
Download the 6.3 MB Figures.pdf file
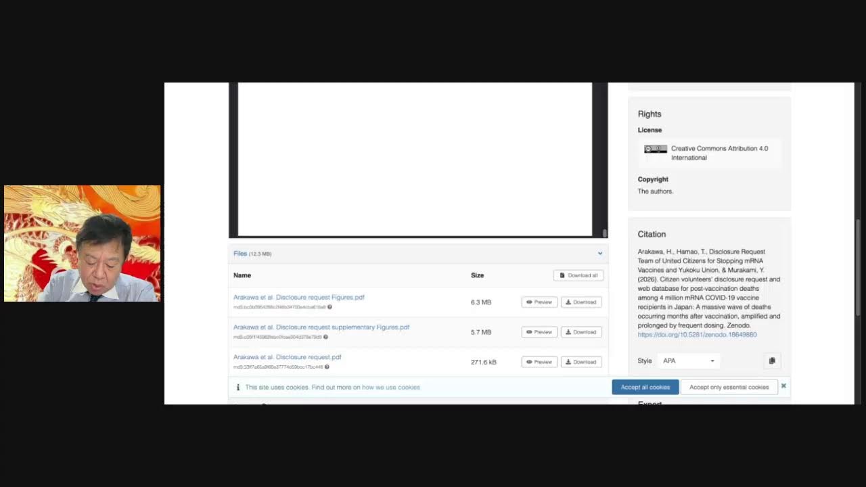tap(581, 302)
